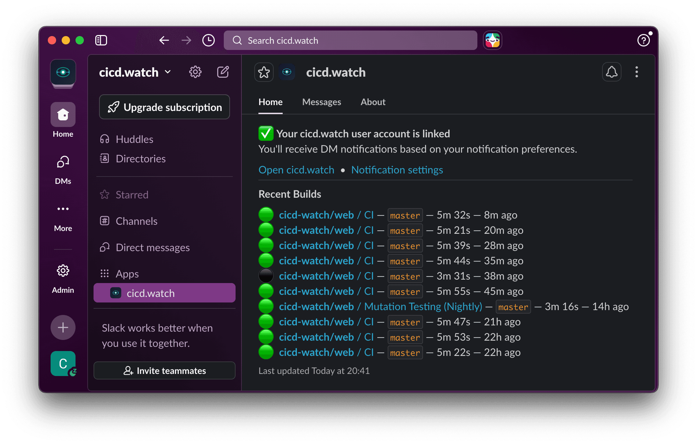Open Direct messages from the sidebar

pyautogui.click(x=152, y=247)
